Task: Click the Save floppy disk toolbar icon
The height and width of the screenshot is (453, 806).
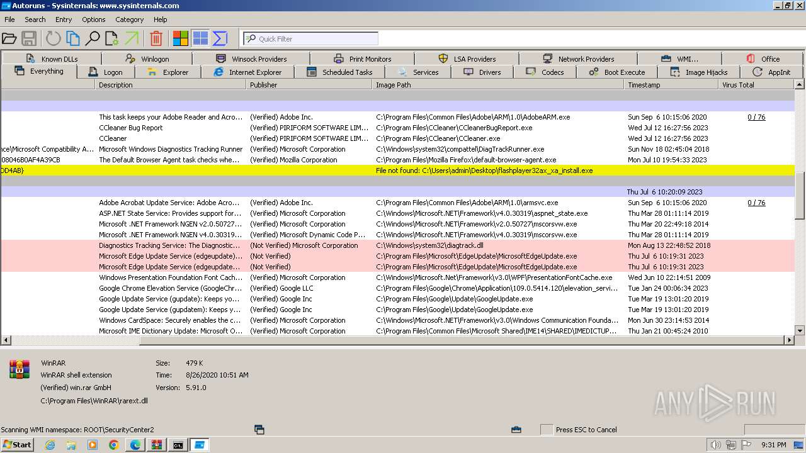Action: [x=29, y=38]
